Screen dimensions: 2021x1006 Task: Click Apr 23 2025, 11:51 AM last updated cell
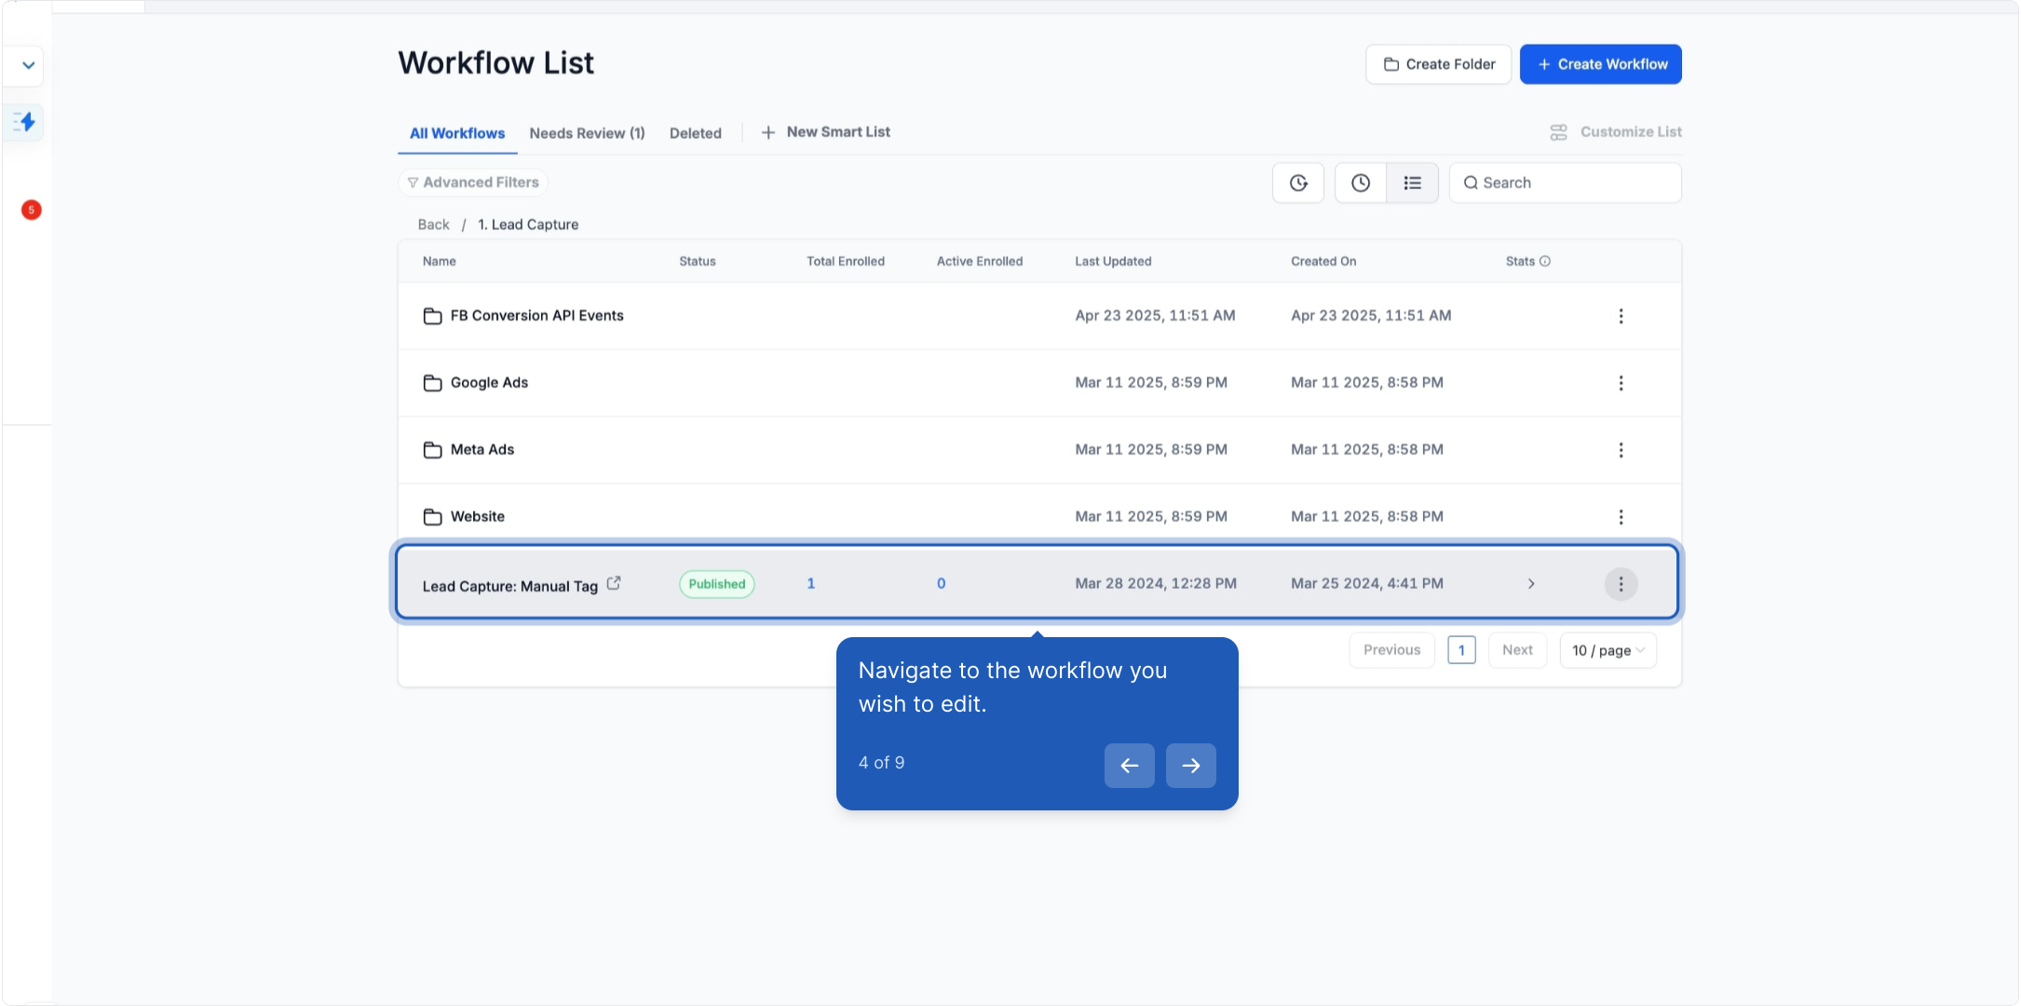point(1155,316)
